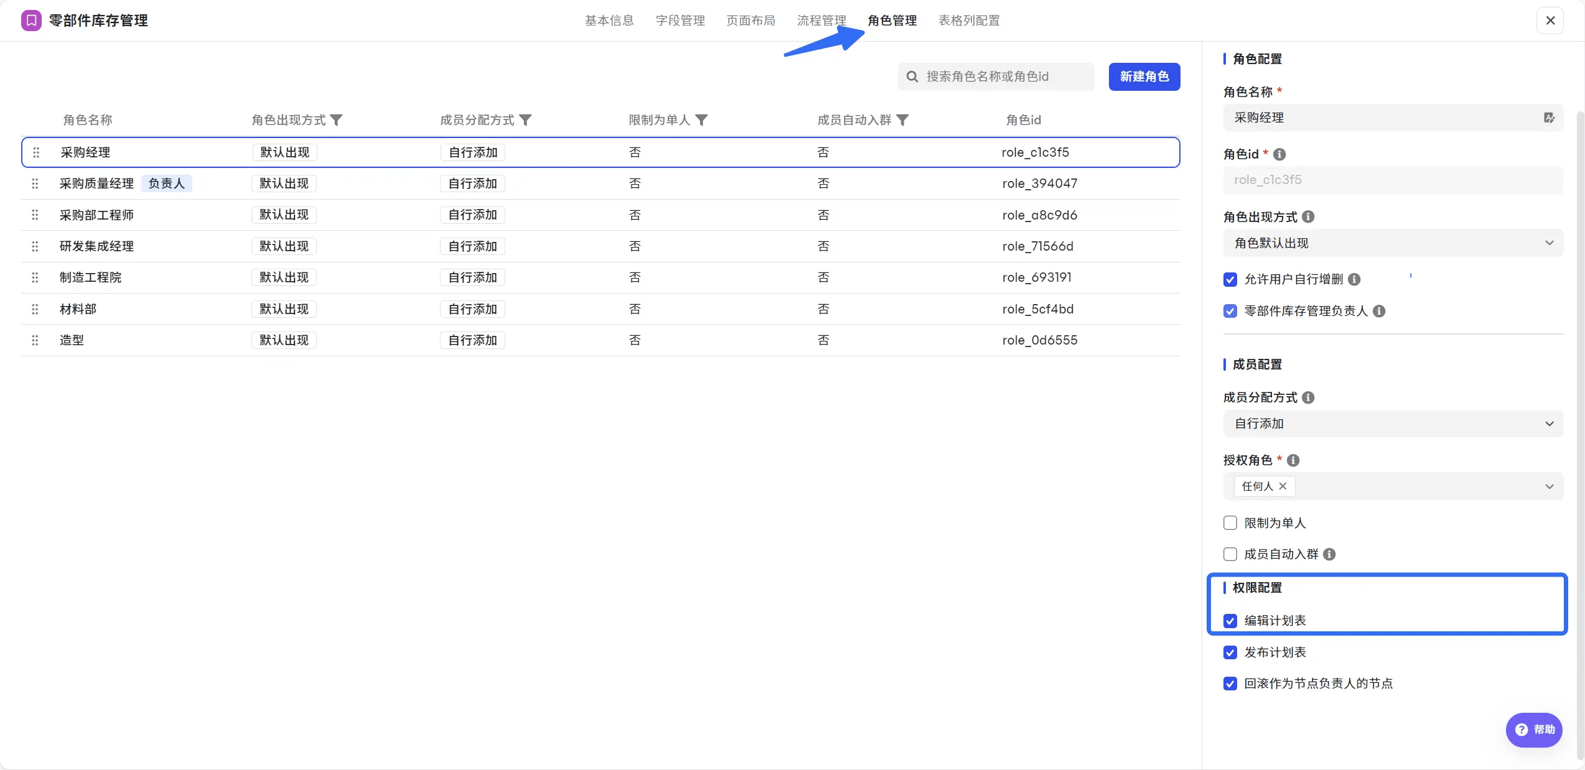Uncheck 回滚作为节点负责人的节点 permission
This screenshot has width=1585, height=770.
(1230, 684)
